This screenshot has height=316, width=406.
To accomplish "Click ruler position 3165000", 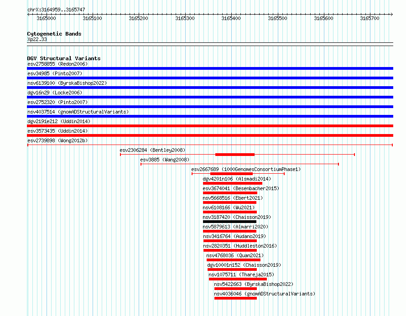I will point(47,18).
